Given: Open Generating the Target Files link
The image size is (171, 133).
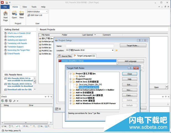Looking at the screenshot, I should pyautogui.click(x=19, y=50).
